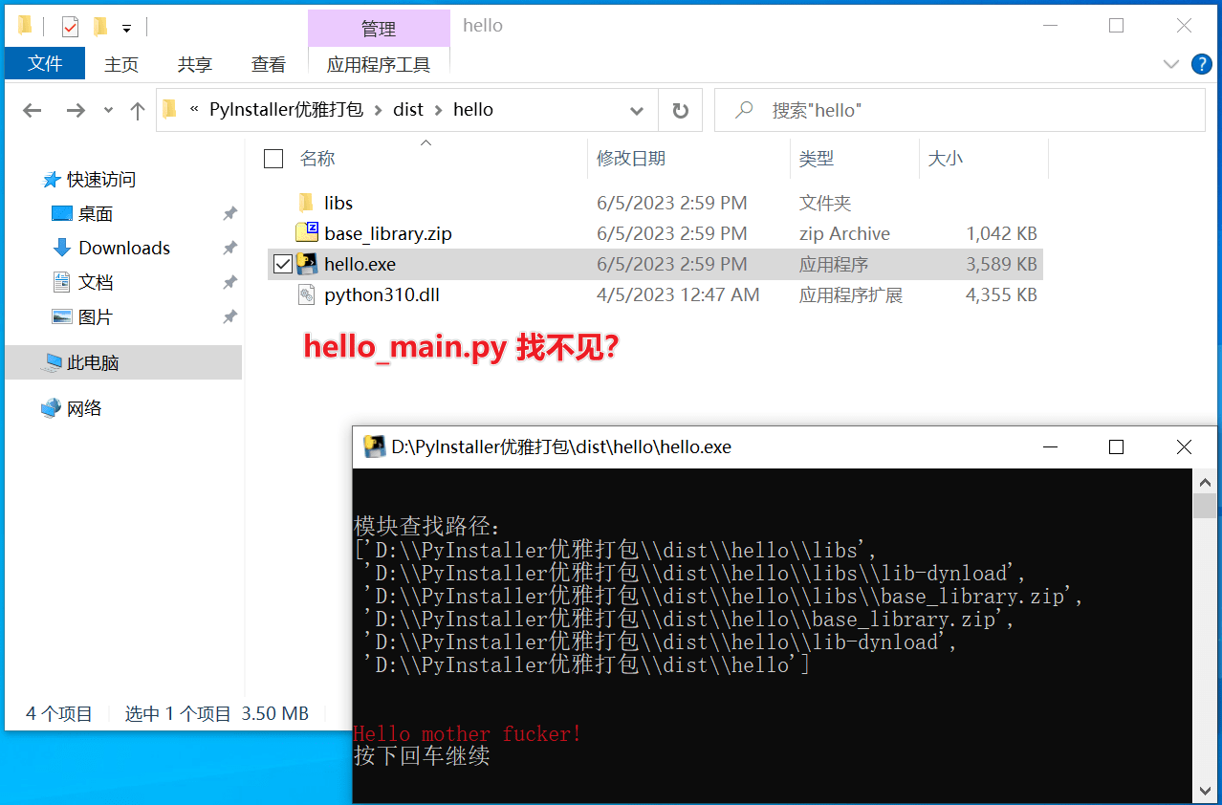Switch to the 查看 ribbon tab
Image resolution: width=1222 pixels, height=805 pixels.
[x=269, y=64]
